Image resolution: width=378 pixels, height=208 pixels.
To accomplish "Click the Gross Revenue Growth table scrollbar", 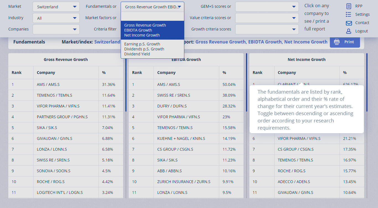I will [126, 82].
